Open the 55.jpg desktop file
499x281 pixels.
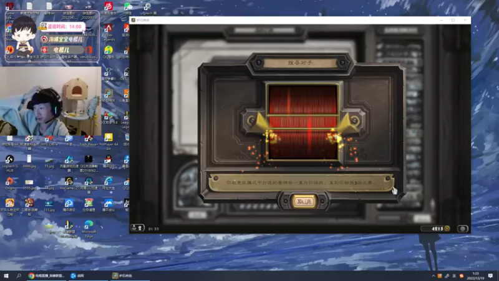tap(49, 162)
